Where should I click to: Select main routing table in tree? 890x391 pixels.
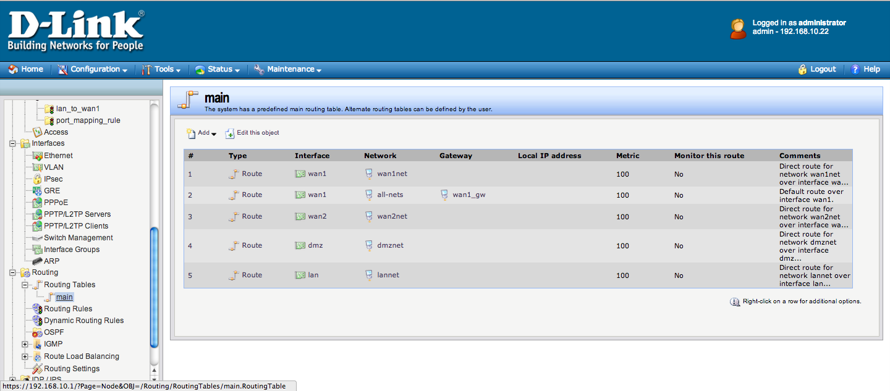point(64,297)
